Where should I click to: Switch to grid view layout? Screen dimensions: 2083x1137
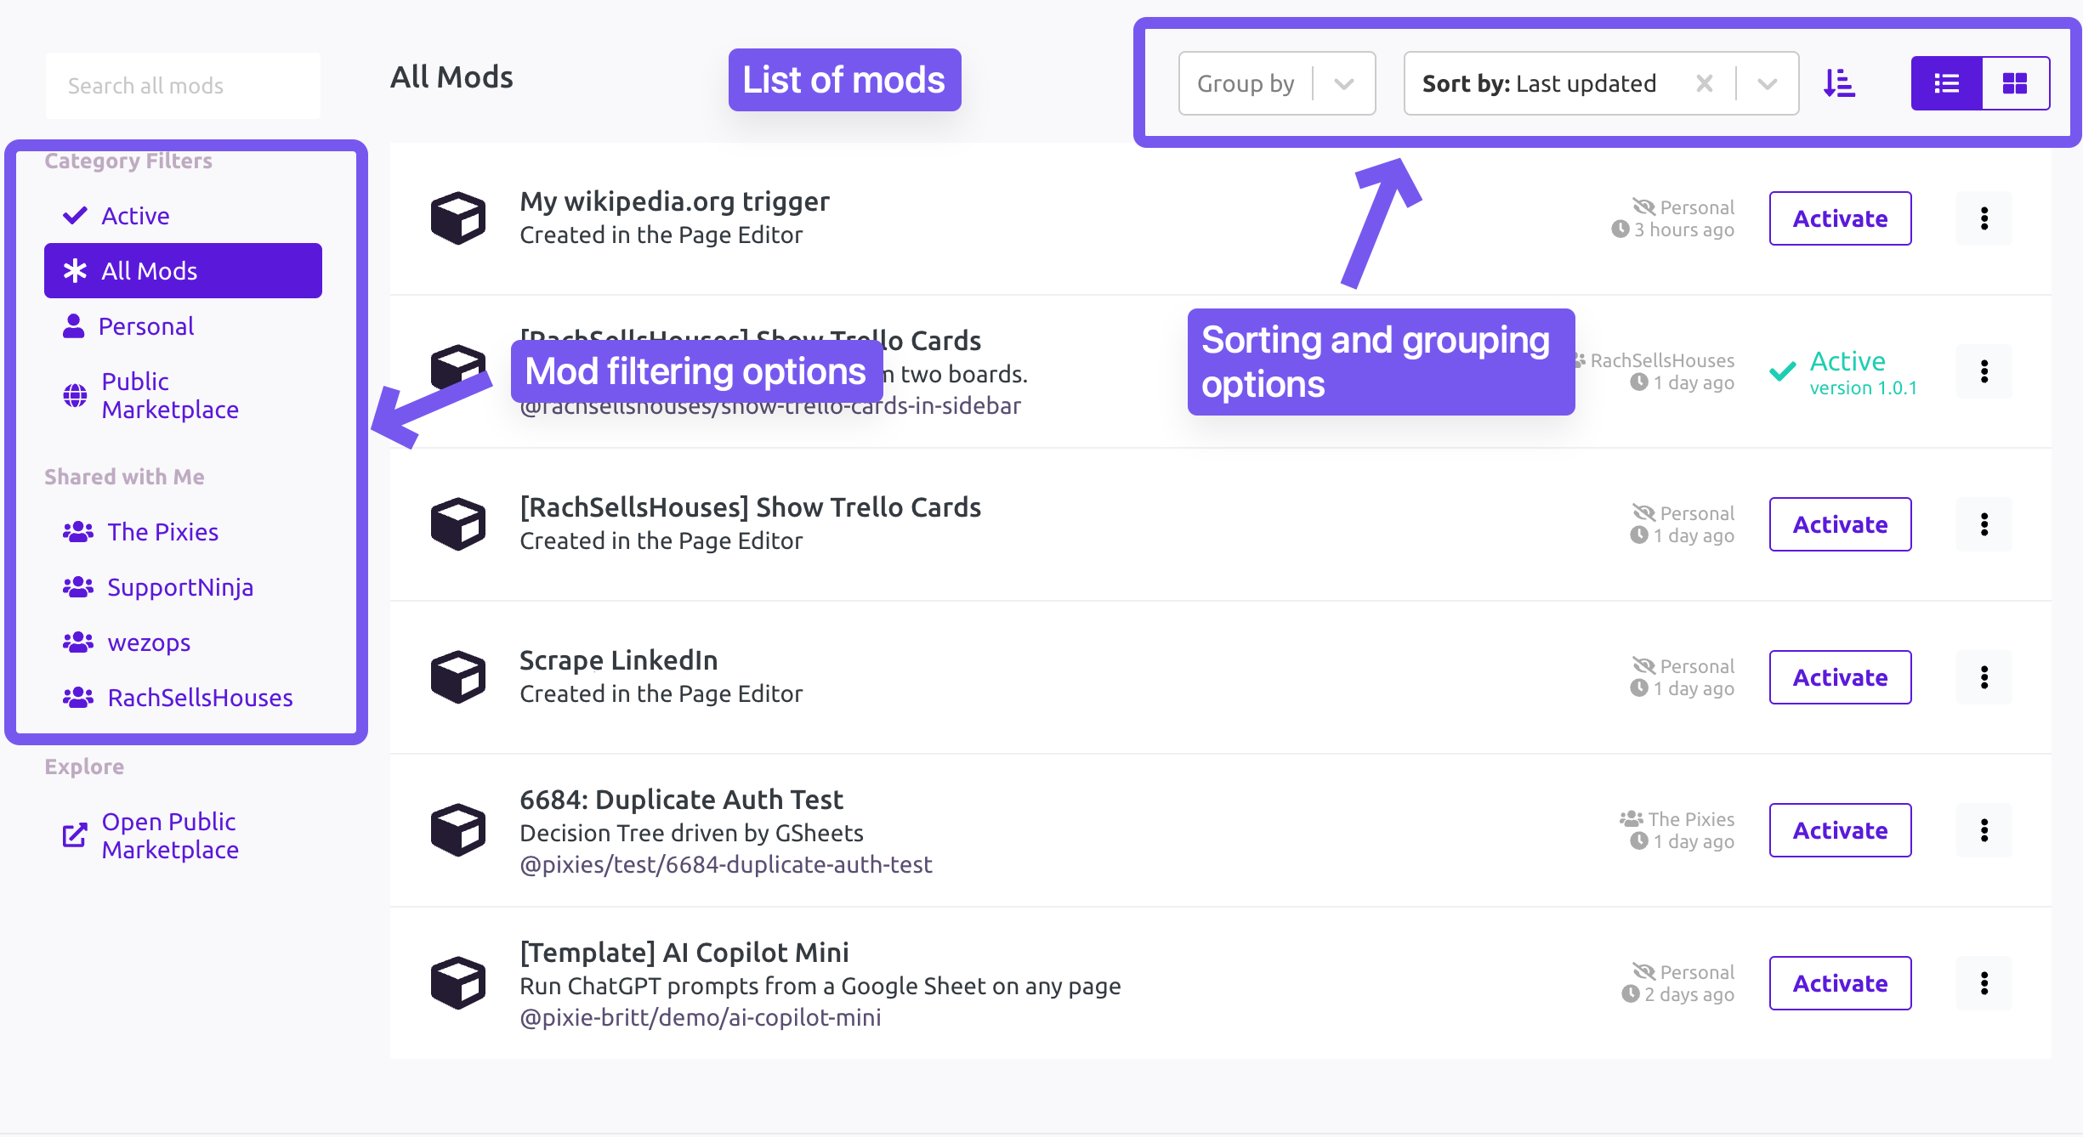tap(2015, 83)
